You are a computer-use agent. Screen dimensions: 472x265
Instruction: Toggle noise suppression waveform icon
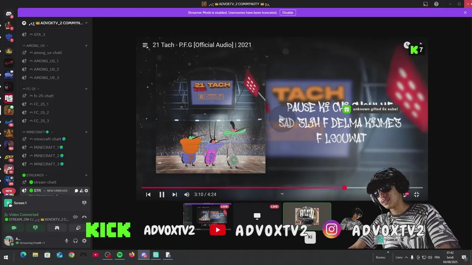click(x=76, y=217)
